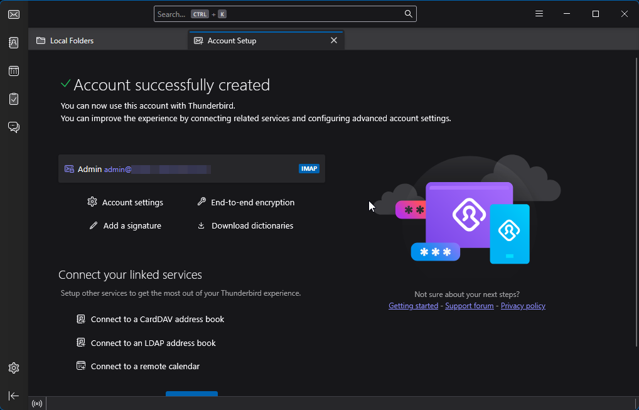Image resolution: width=639 pixels, height=410 pixels.
Task: Click the admin@ email address
Action: tap(157, 170)
